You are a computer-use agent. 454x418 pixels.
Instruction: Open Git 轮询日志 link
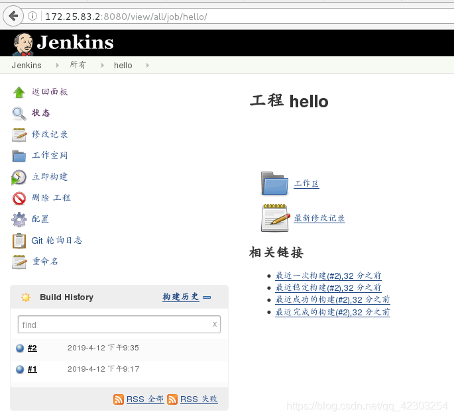57,240
